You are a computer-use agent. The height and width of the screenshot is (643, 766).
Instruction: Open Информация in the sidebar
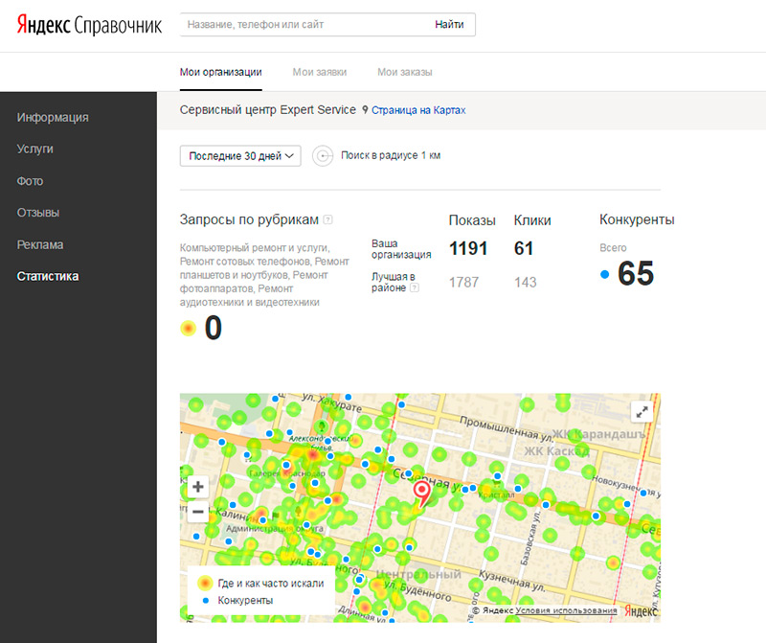(x=53, y=118)
